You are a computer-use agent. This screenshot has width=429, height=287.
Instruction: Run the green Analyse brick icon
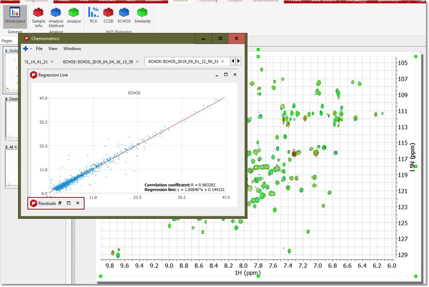tap(73, 12)
